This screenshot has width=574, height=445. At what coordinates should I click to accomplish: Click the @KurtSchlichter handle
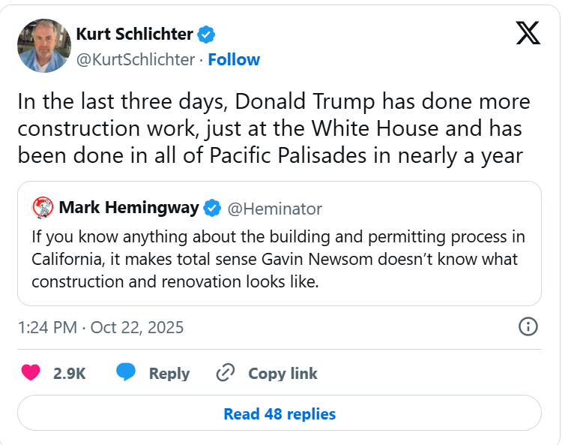[x=136, y=59]
